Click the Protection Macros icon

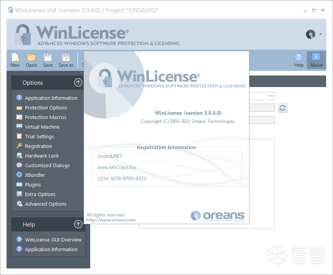point(19,117)
